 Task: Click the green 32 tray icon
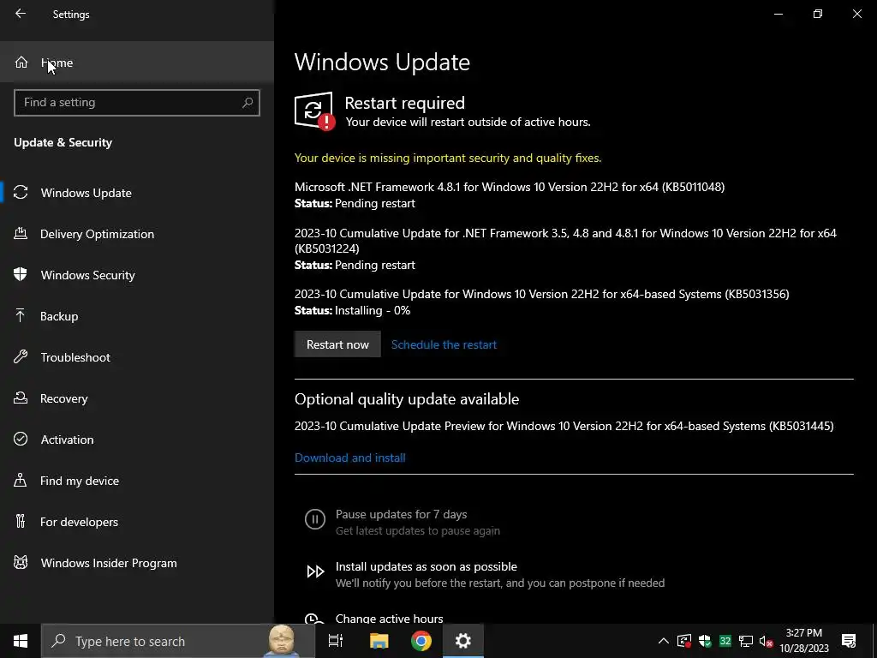[x=725, y=641]
